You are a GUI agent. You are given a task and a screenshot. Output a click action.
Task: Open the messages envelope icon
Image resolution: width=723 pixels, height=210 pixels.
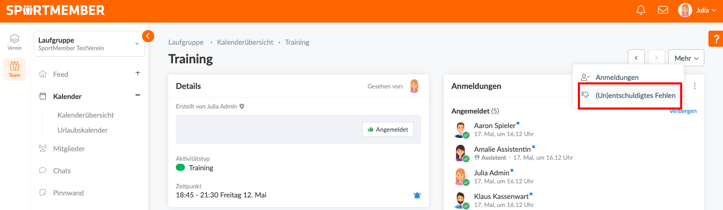tap(663, 10)
